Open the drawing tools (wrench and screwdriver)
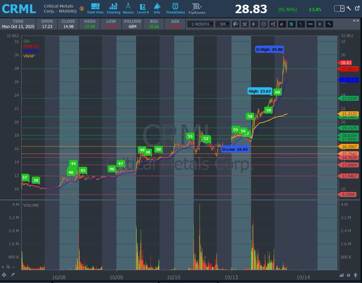This screenshot has height=283, width=362. click(x=245, y=24)
